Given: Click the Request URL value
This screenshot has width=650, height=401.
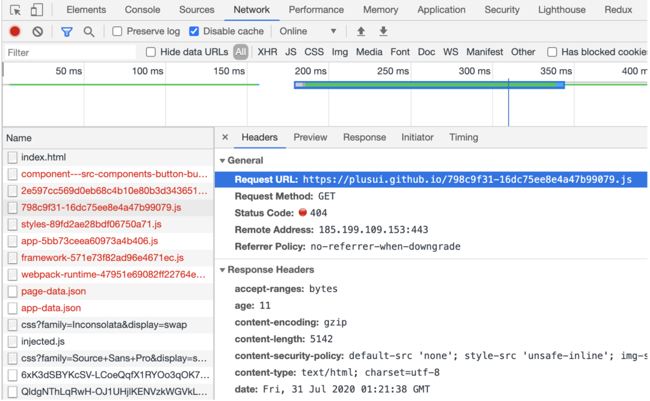Looking at the screenshot, I should (467, 179).
